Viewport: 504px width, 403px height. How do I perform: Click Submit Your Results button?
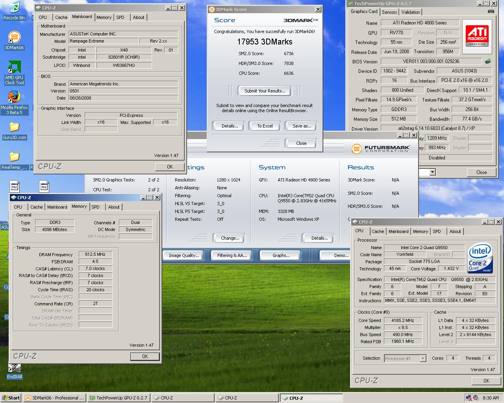pos(265,91)
